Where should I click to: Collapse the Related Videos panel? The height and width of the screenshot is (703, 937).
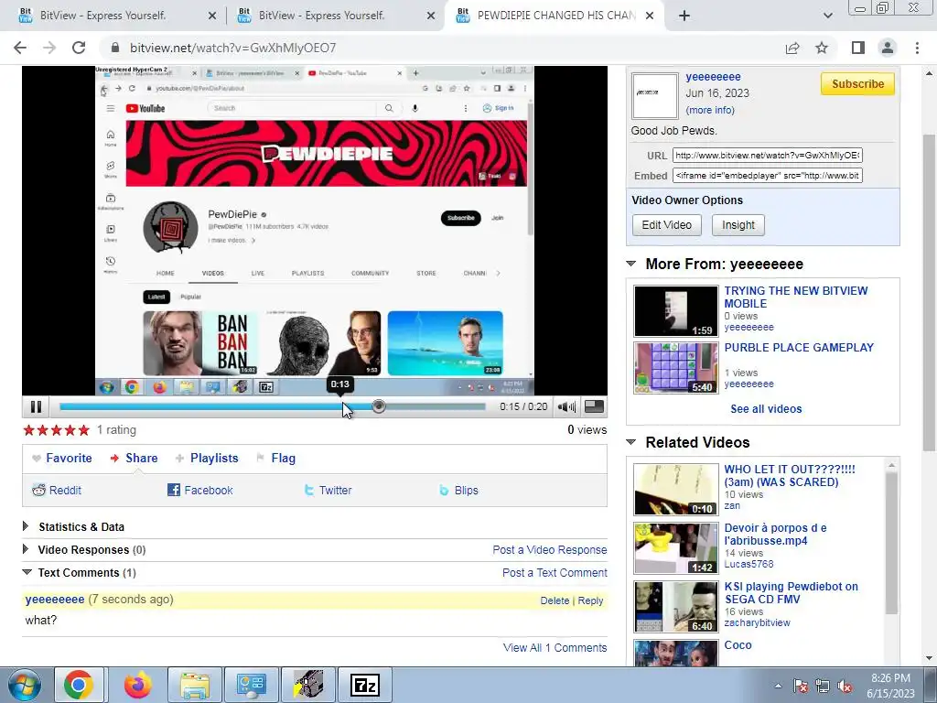631,442
